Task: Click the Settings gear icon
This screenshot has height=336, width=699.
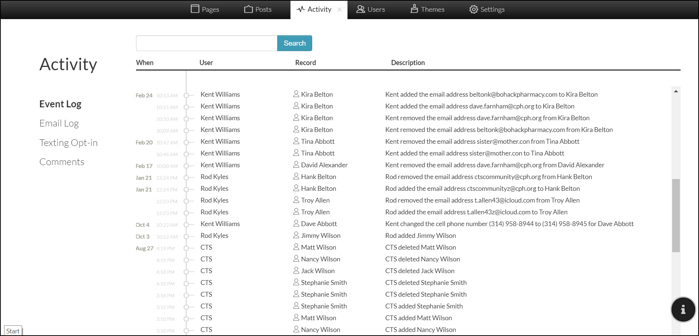Action: click(474, 9)
